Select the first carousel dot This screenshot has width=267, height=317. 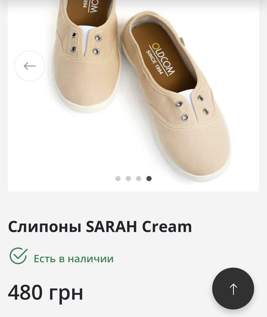coord(118,179)
